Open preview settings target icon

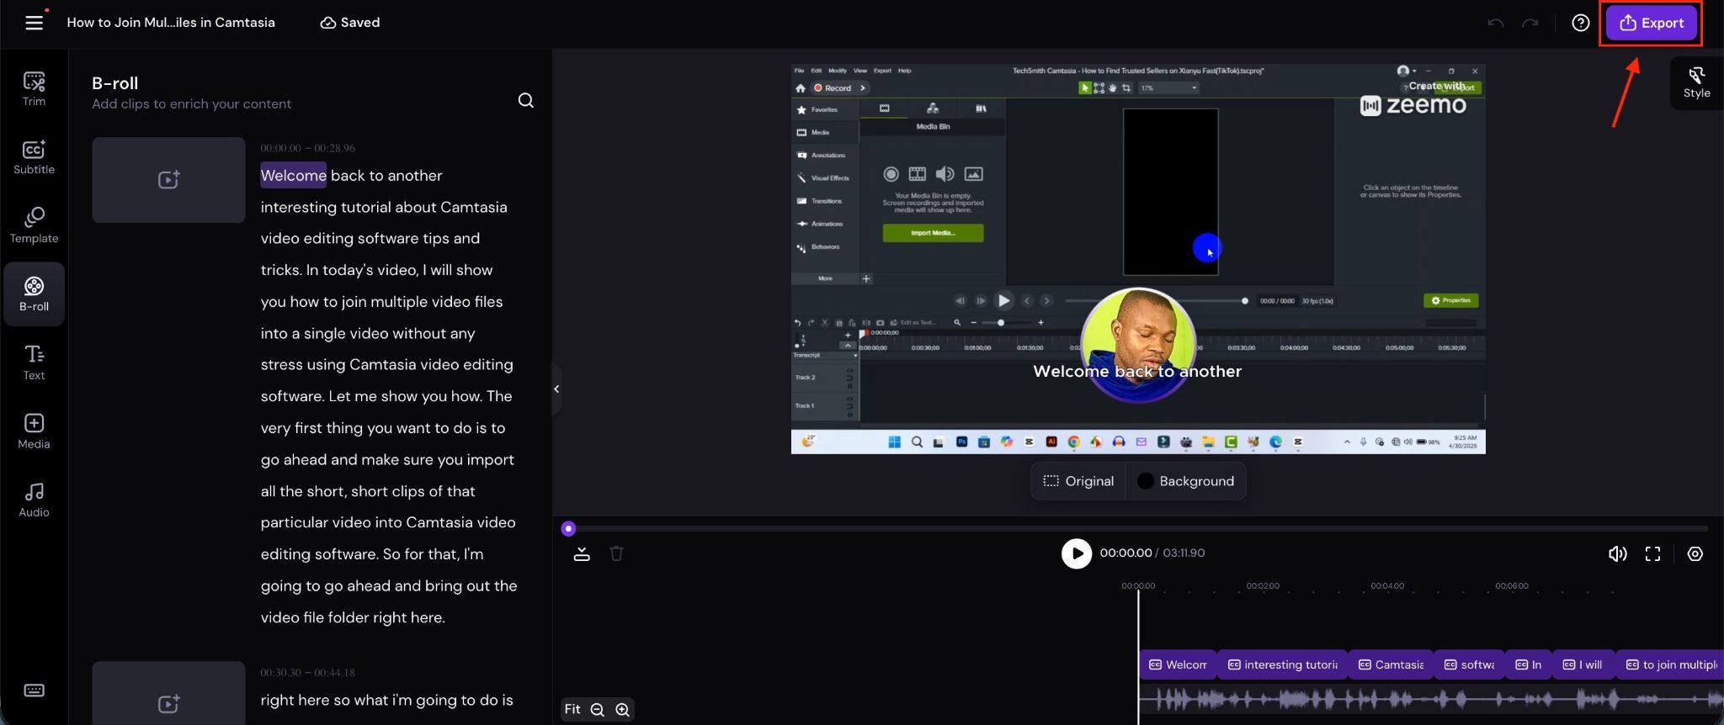[1695, 553]
